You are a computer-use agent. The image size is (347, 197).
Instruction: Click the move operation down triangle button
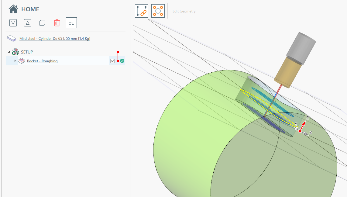pyautogui.click(x=13, y=23)
